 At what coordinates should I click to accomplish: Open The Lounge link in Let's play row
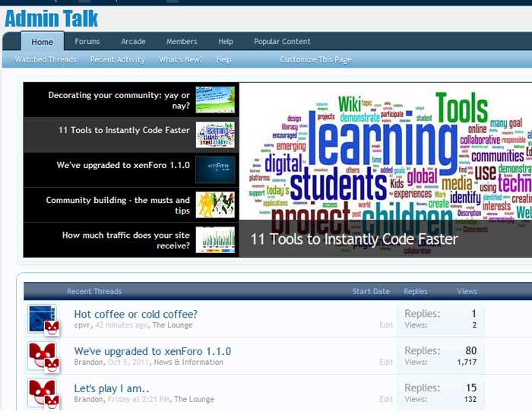[194, 399]
